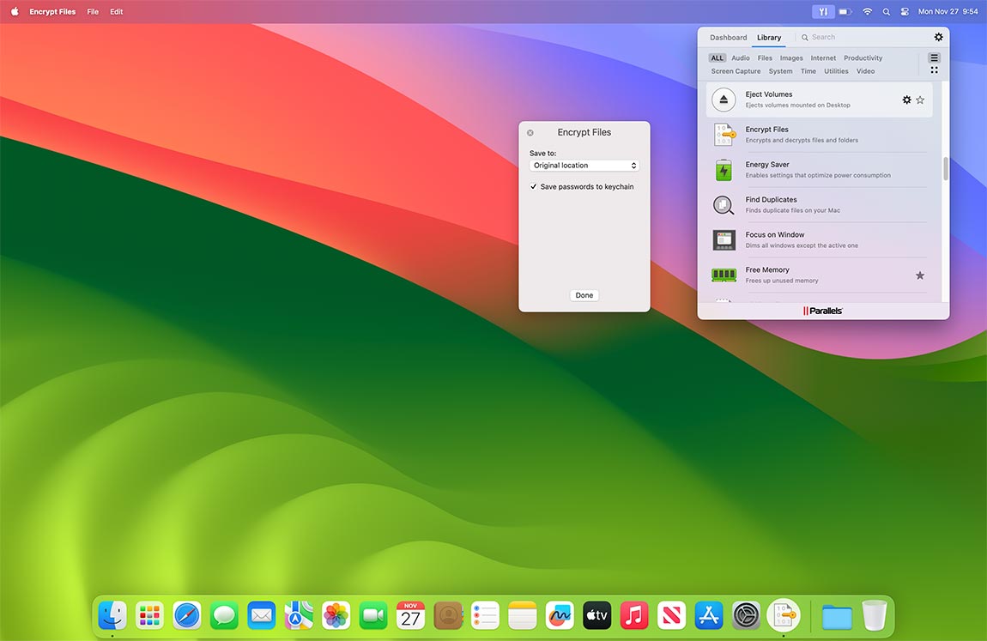Click the Done button
Screen dimensions: 987x641
click(x=584, y=294)
